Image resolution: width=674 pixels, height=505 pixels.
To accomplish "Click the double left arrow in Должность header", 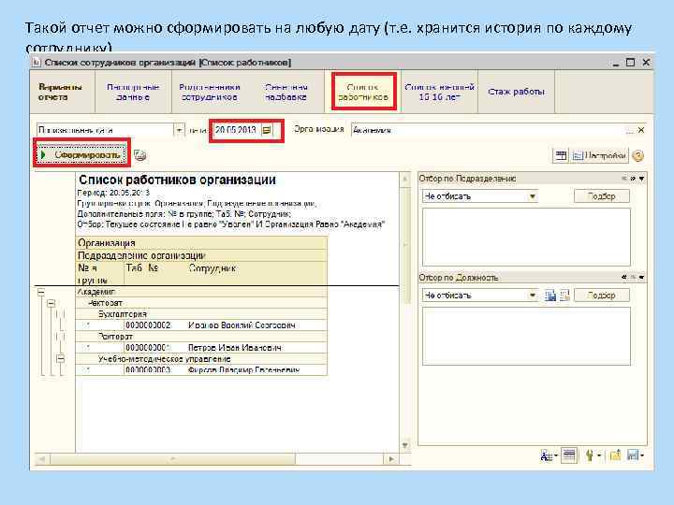I will [x=623, y=278].
